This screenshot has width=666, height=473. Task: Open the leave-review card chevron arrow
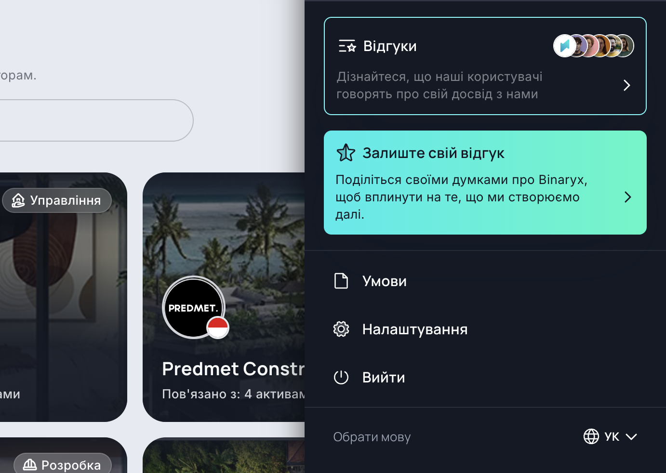pos(627,197)
